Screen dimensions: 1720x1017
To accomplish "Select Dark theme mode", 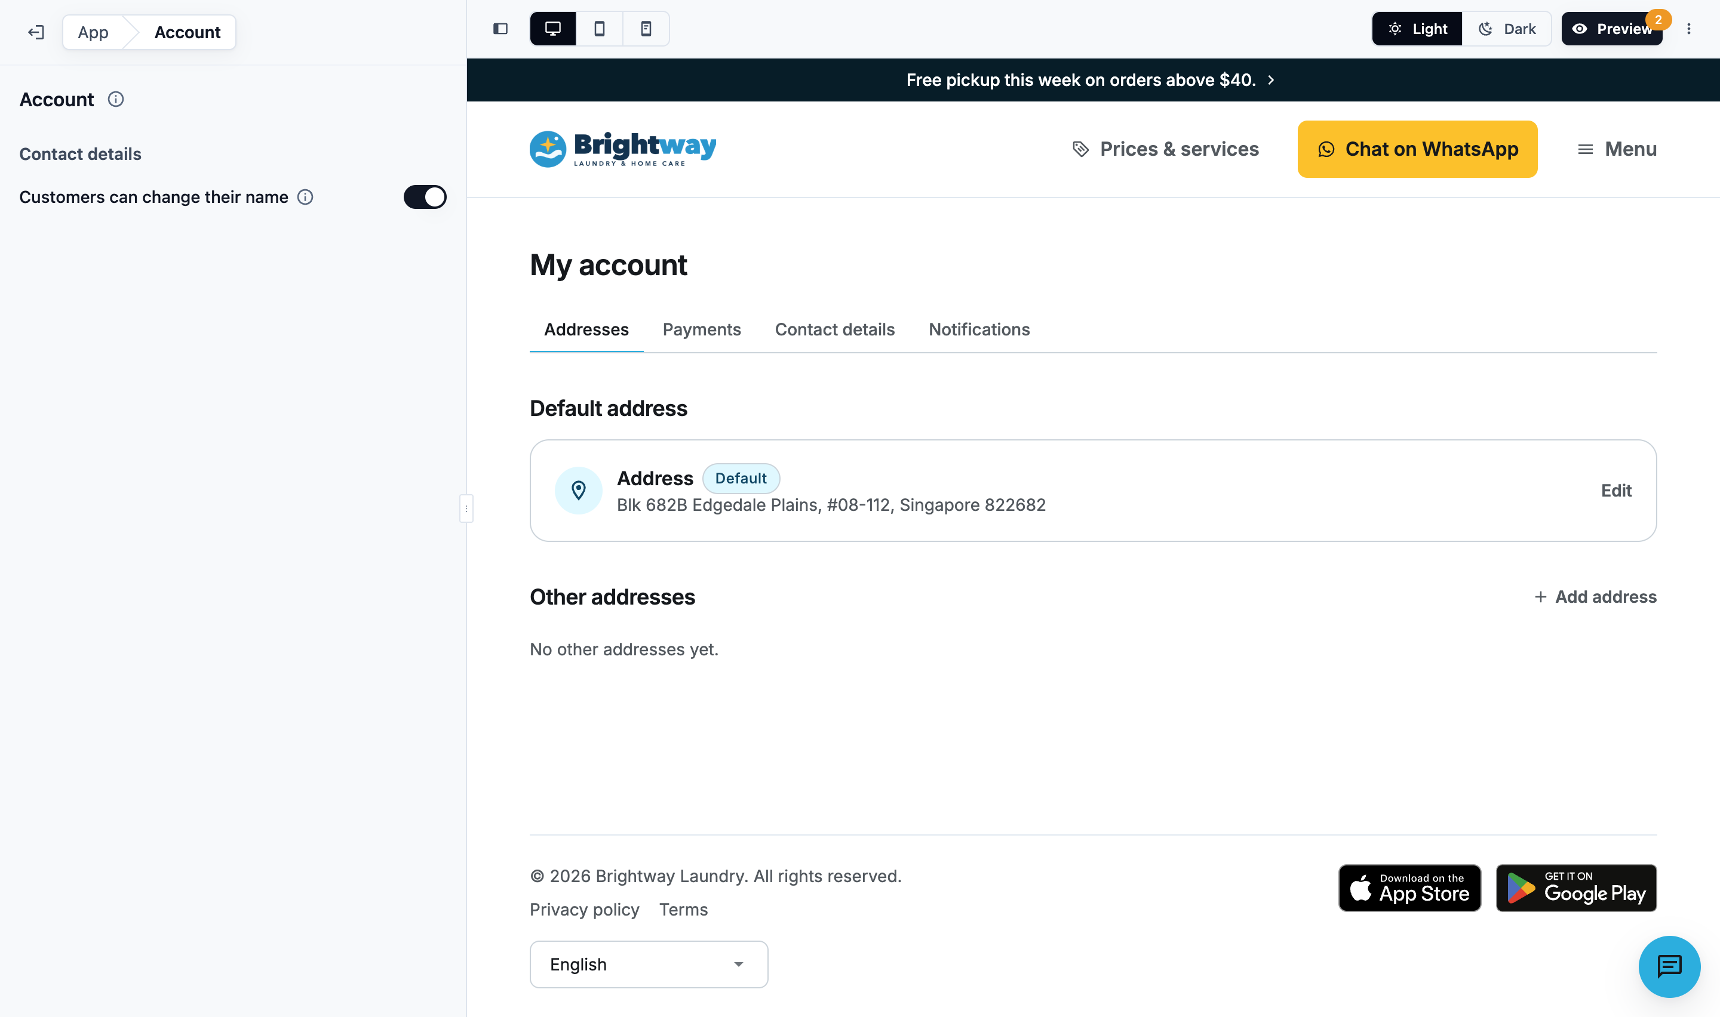I will [1506, 29].
